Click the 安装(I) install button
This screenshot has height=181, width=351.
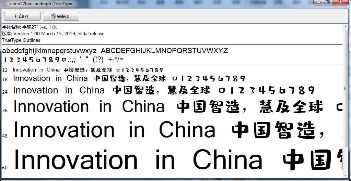coord(61,16)
